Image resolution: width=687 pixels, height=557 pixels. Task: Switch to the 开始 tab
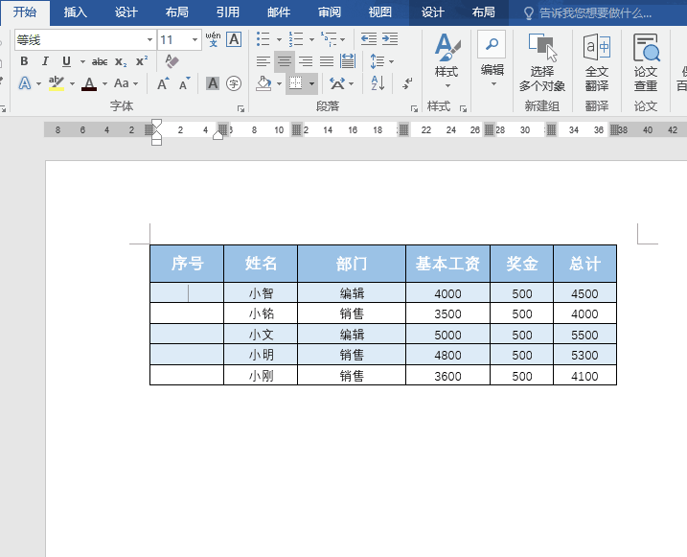pos(25,12)
